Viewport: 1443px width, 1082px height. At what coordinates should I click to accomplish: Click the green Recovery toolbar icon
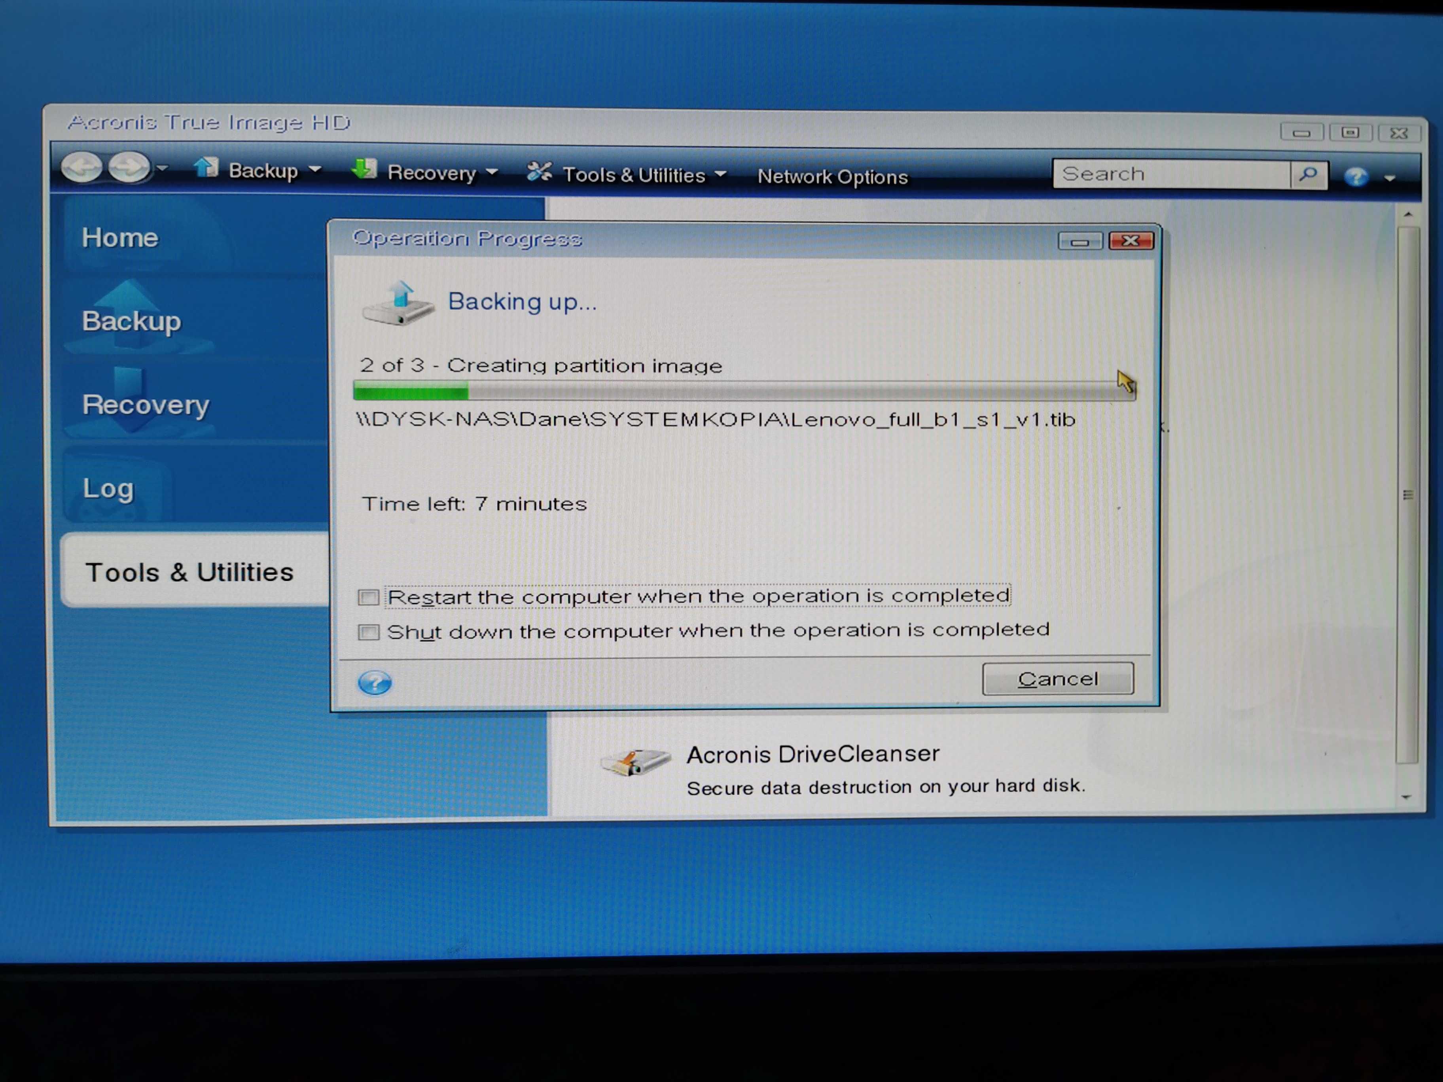364,169
